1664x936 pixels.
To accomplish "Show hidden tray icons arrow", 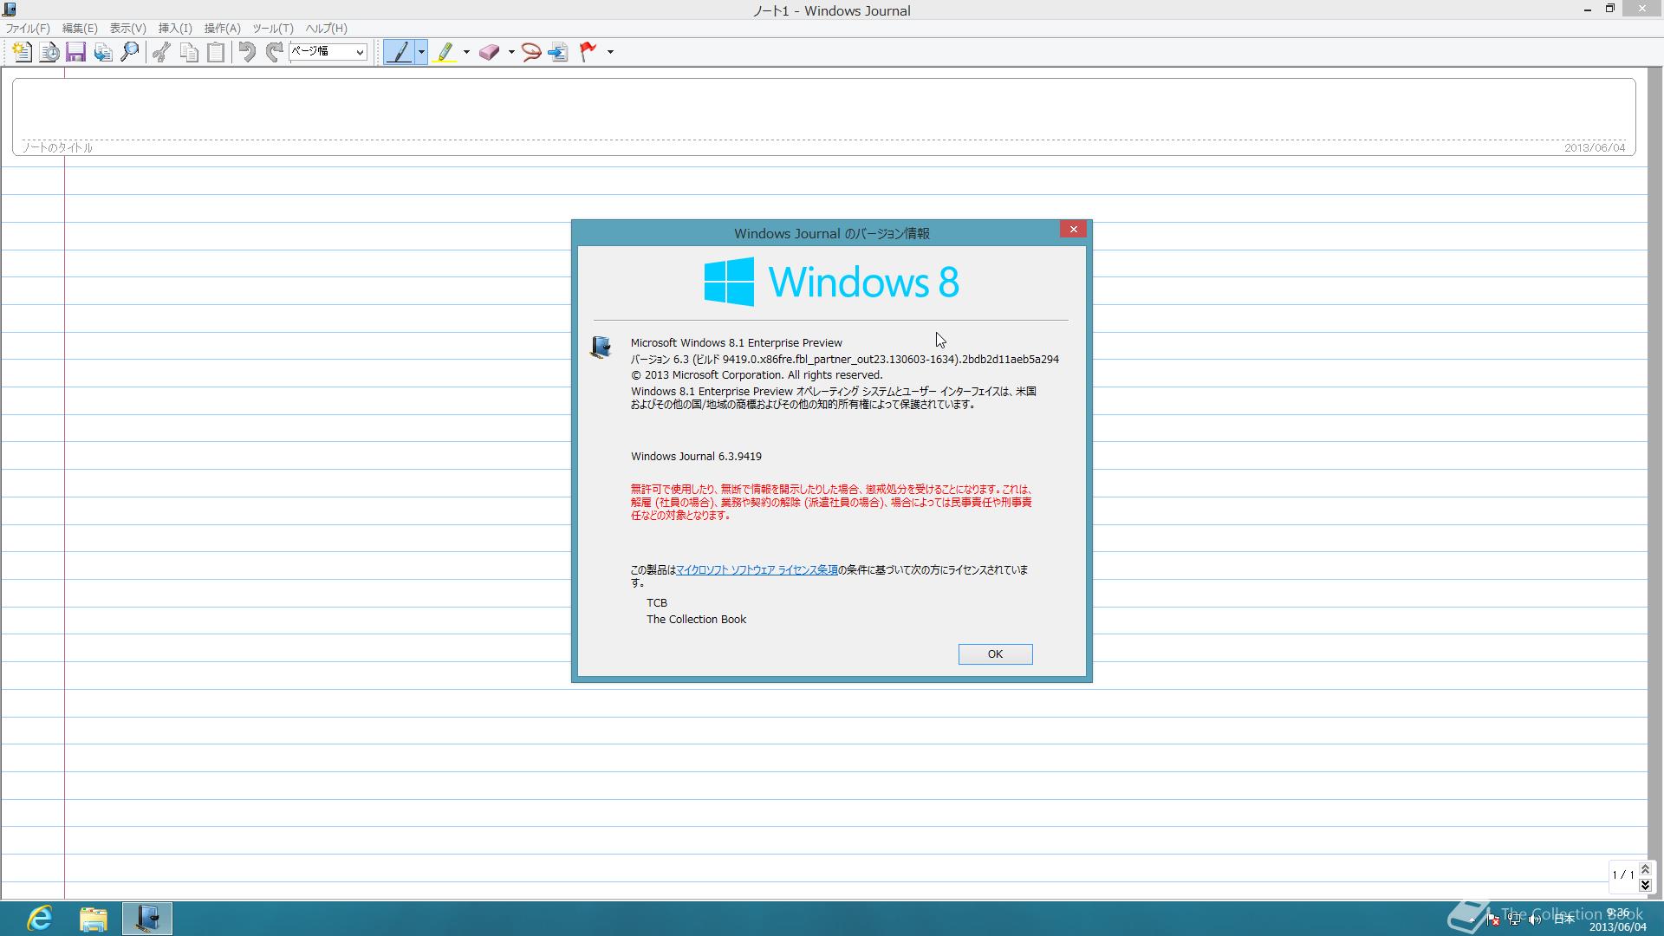I will 1472,920.
